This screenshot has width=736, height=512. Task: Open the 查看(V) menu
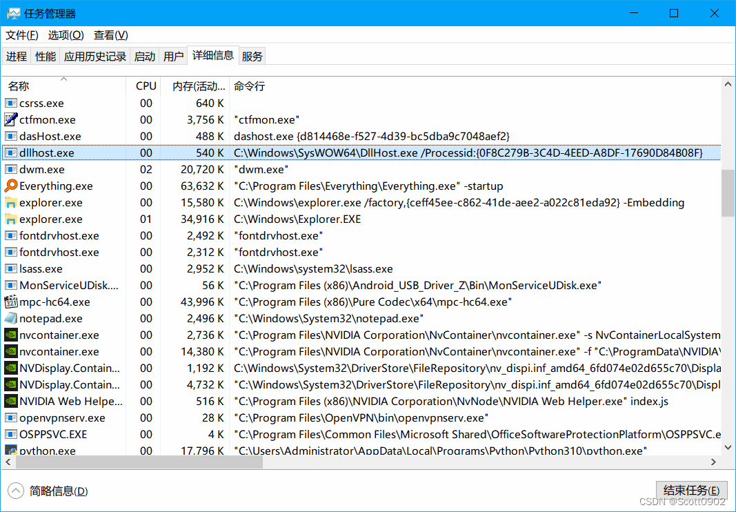pos(111,35)
